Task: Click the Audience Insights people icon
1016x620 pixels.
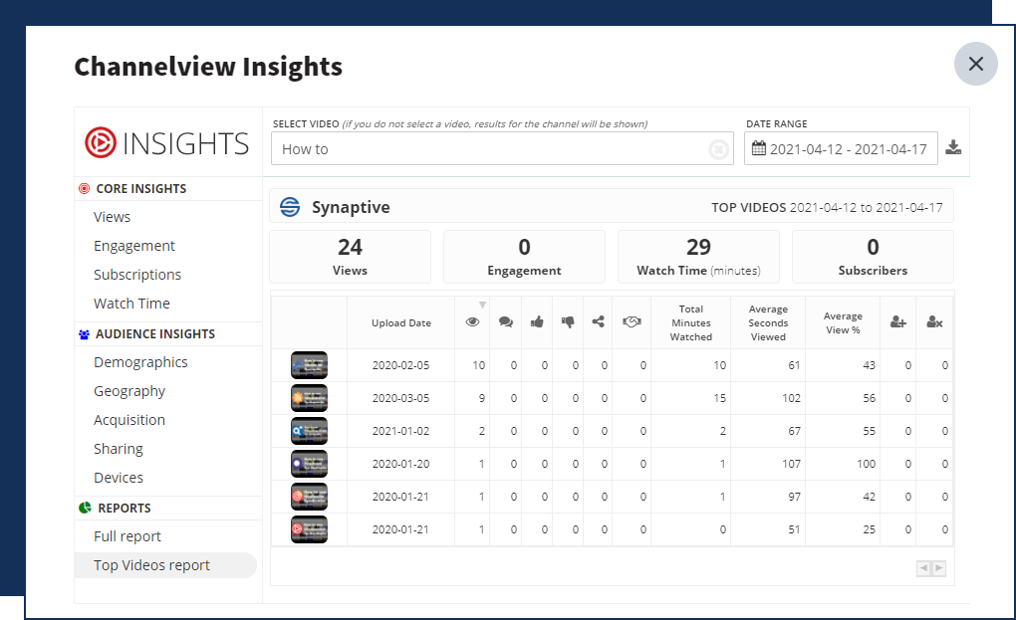Action: tap(84, 334)
